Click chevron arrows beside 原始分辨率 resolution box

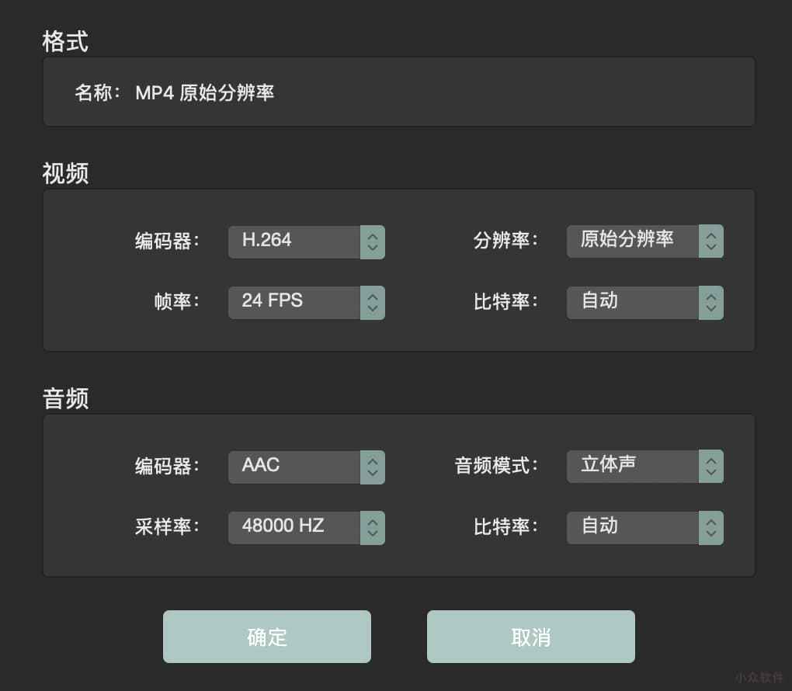click(x=711, y=241)
